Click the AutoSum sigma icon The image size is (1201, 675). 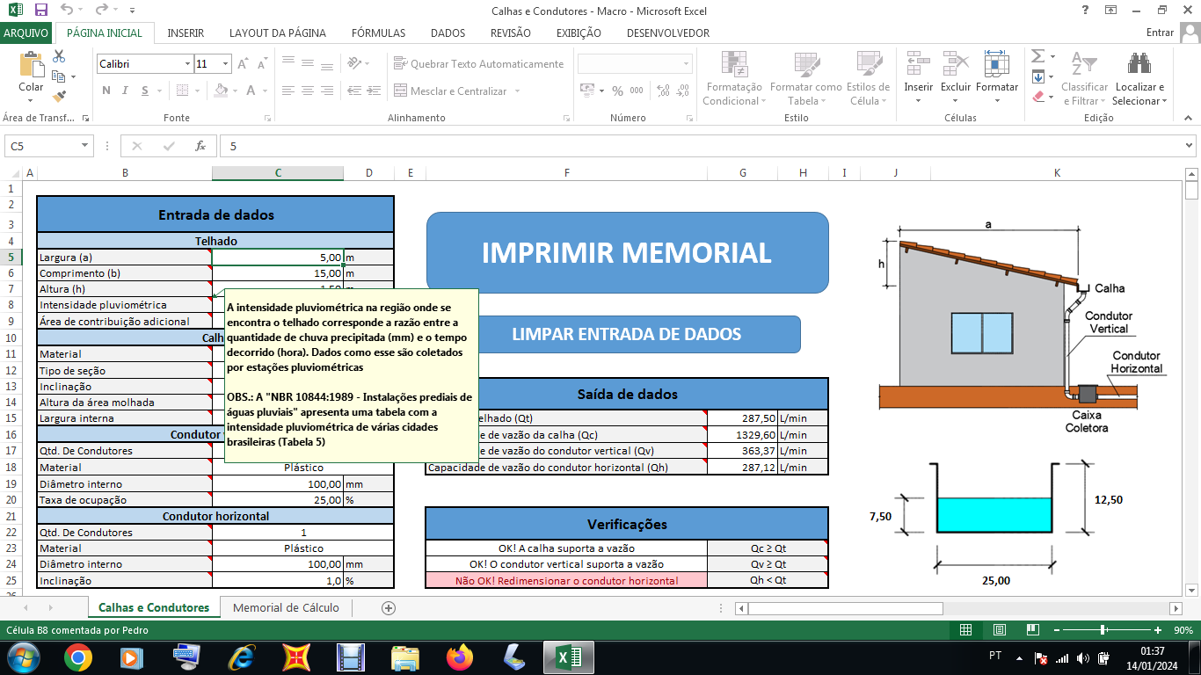tap(1038, 56)
